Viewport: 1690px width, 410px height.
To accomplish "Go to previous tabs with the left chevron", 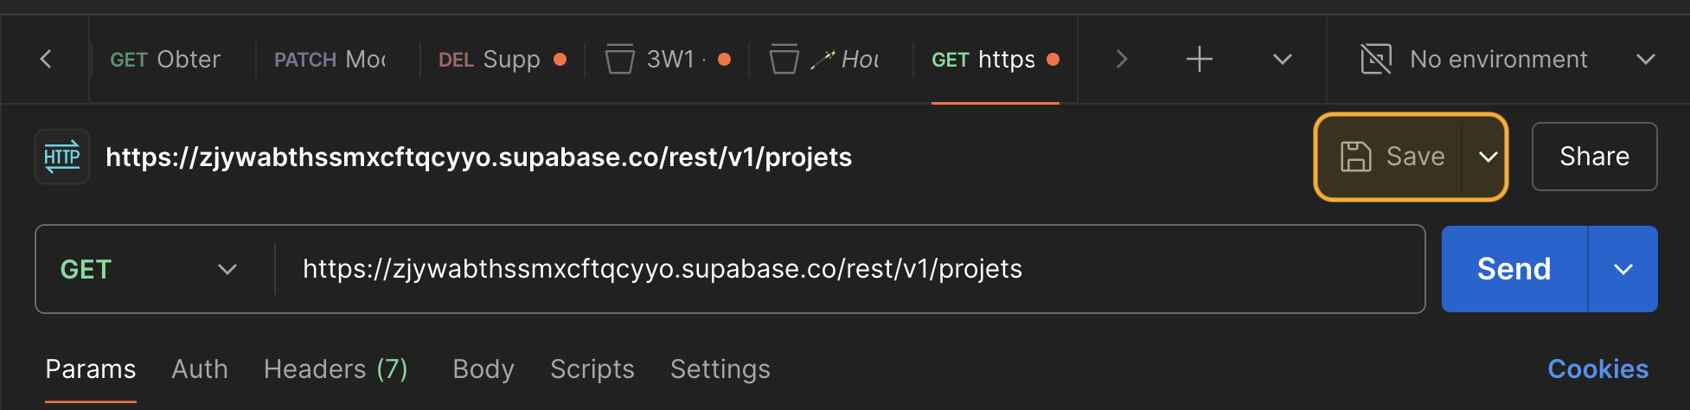I will point(46,59).
